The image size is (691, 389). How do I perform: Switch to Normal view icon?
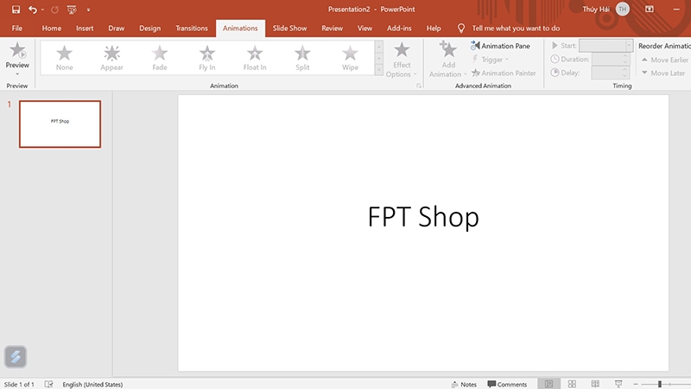click(x=548, y=384)
